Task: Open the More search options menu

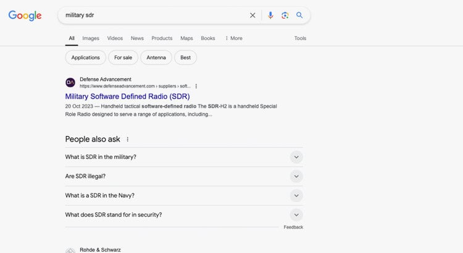Action: click(233, 38)
